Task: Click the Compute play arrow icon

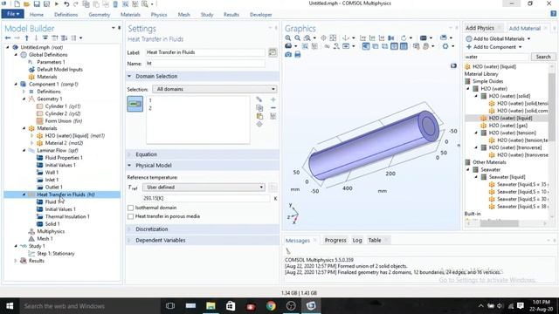Action: [x=57, y=3]
